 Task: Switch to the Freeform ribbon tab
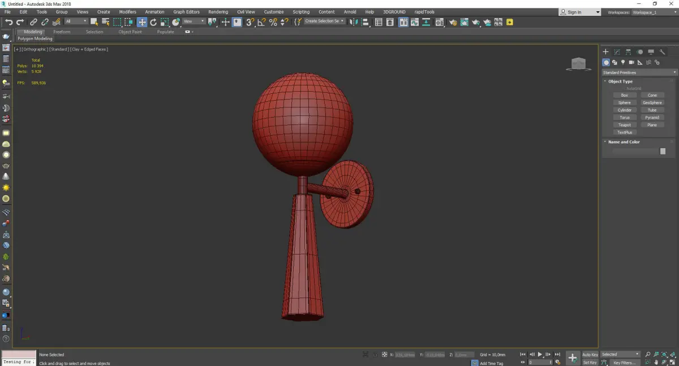pyautogui.click(x=62, y=32)
